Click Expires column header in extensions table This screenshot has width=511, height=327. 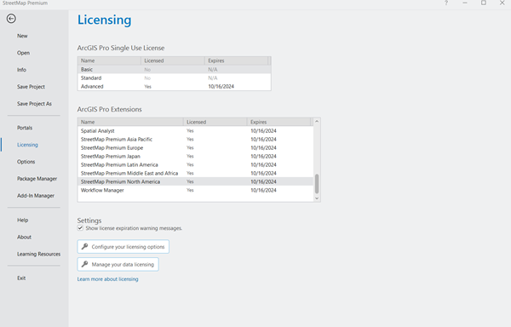pos(278,122)
